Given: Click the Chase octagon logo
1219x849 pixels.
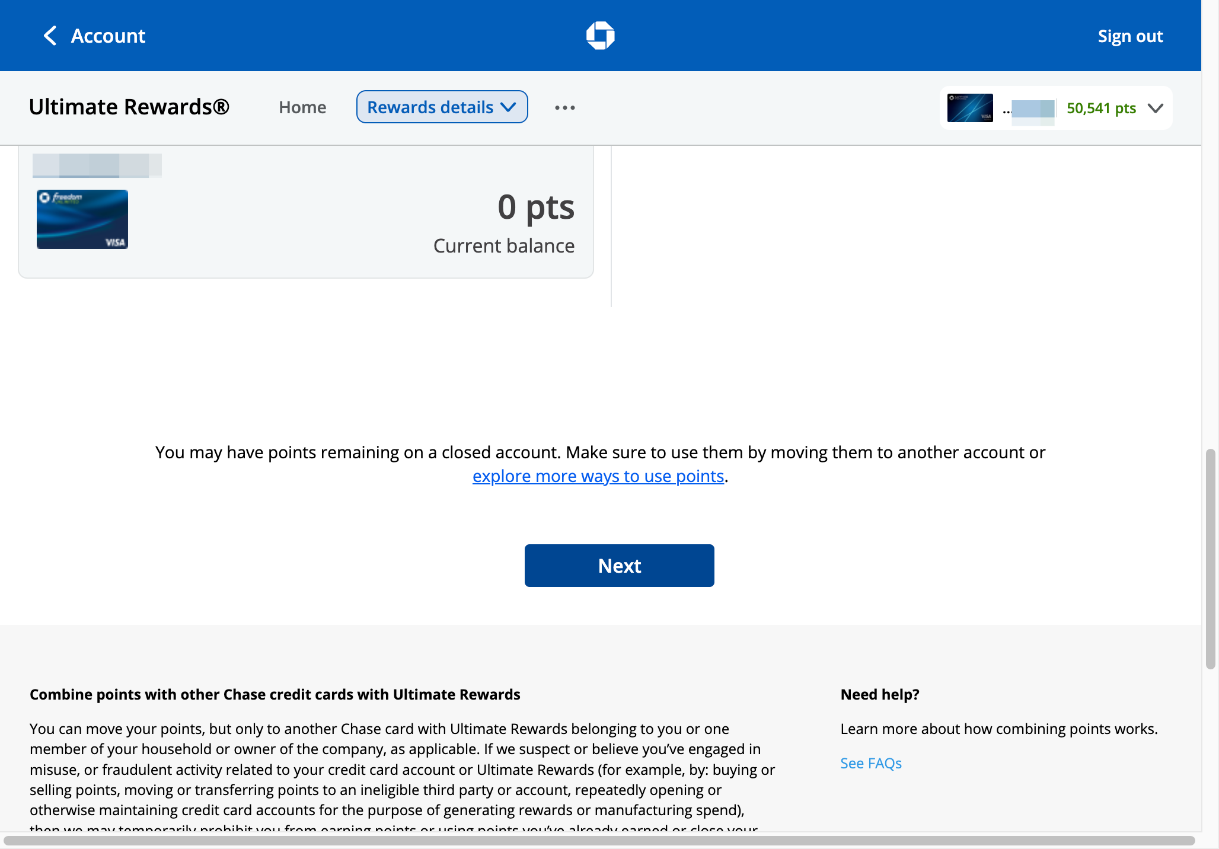Looking at the screenshot, I should point(600,36).
